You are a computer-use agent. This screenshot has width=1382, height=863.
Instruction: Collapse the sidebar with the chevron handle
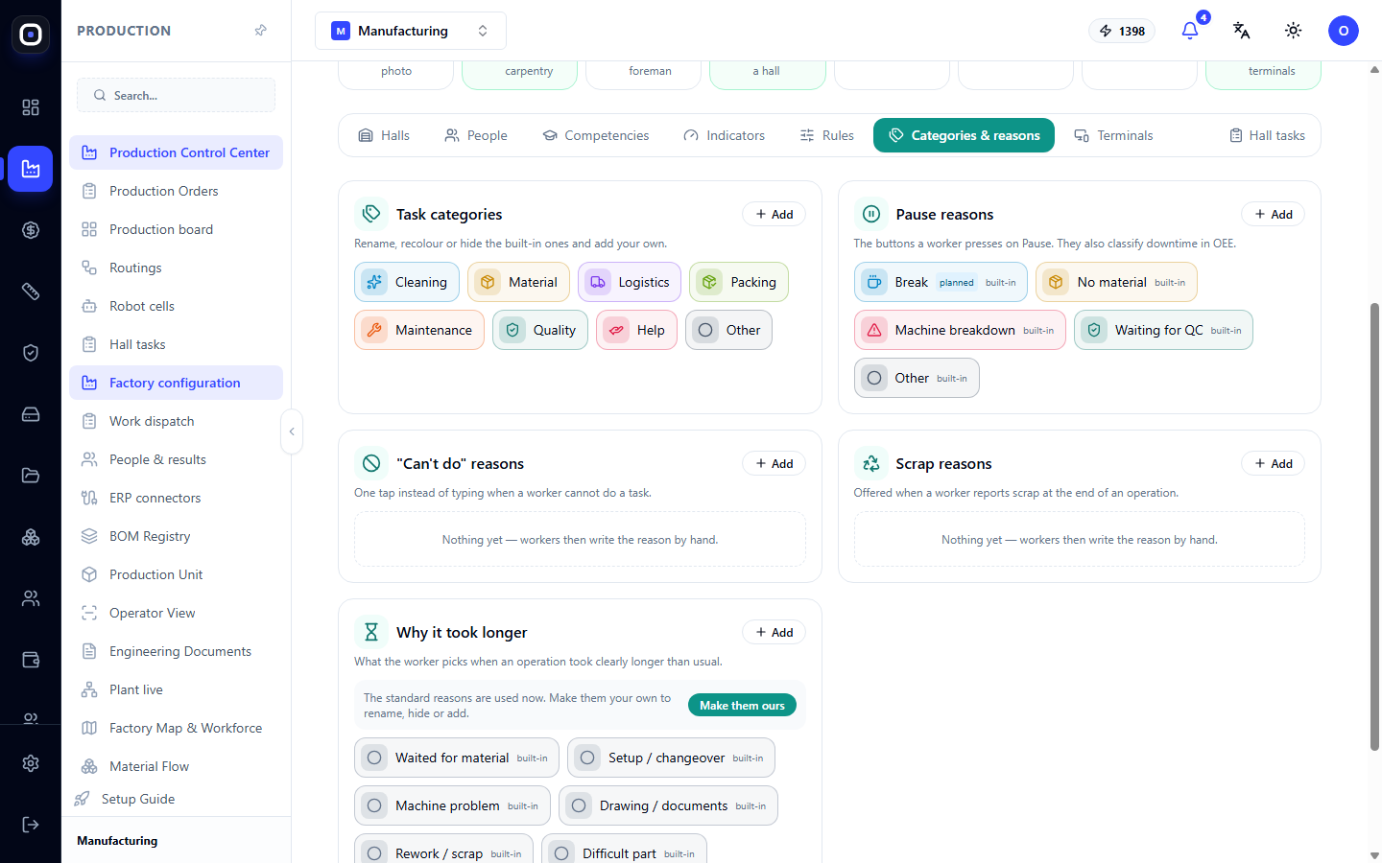[292, 431]
